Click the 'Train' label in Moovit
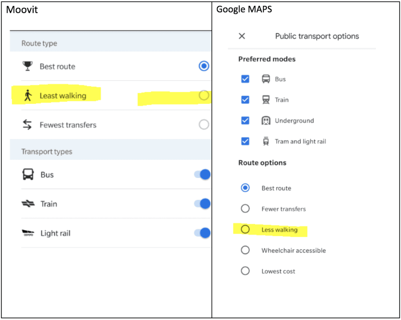Image resolution: width=401 pixels, height=320 pixels. click(49, 204)
